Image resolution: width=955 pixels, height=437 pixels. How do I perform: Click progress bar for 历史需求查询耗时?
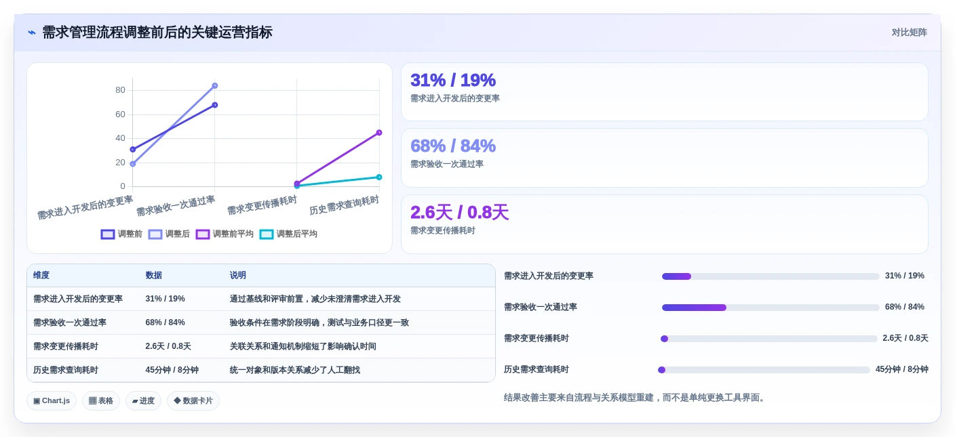click(x=764, y=370)
